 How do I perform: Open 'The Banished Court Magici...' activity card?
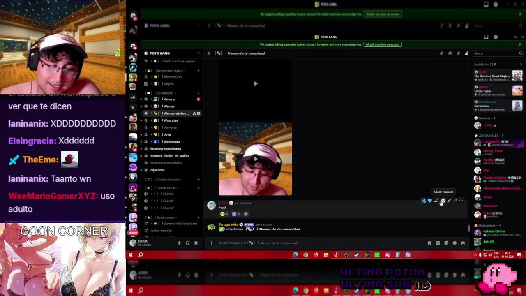[498, 76]
